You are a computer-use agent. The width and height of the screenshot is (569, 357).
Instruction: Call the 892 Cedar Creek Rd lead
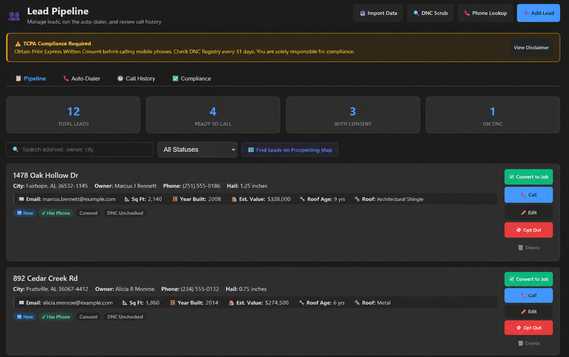(x=528, y=295)
